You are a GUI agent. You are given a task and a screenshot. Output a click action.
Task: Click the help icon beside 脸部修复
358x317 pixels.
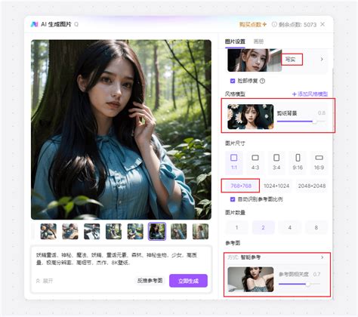point(262,81)
